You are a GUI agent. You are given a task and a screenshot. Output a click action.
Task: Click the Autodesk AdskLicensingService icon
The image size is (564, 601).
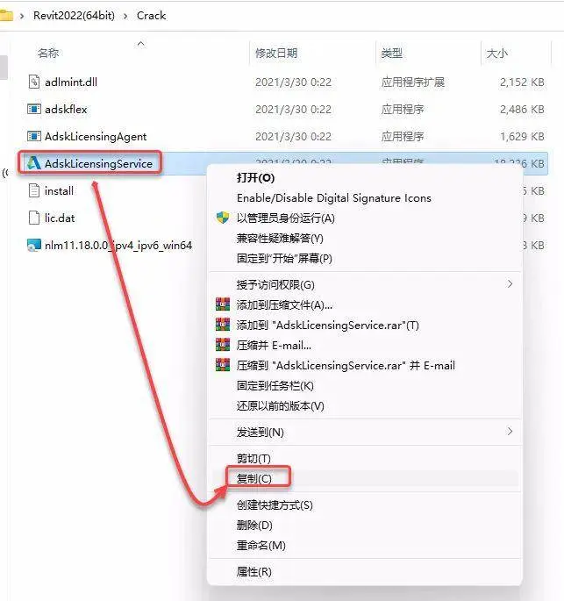coord(33,163)
